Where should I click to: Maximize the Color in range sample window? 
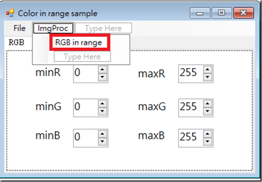[222, 13]
